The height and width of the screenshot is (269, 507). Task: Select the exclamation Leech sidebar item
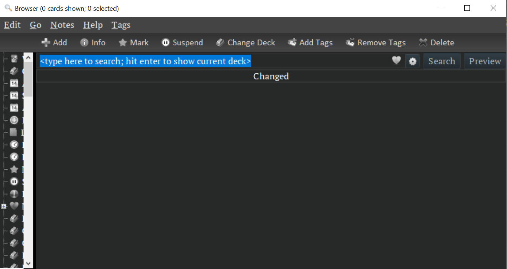(x=14, y=194)
